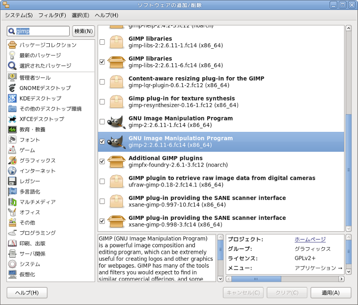Click the details pane horizontal scrollbar thumb
The width and height of the screenshot is (358, 305).
pyautogui.click(x=256, y=279)
